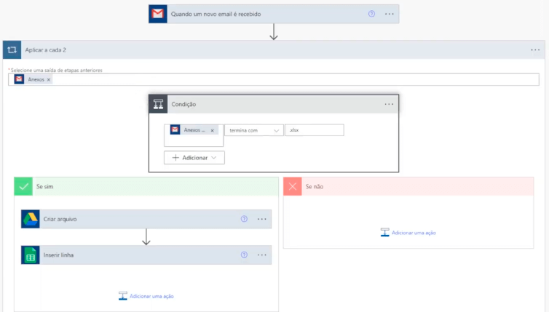This screenshot has width=549, height=312.
Task: Open the ellipsis menu on the email trigger
Action: pos(390,14)
